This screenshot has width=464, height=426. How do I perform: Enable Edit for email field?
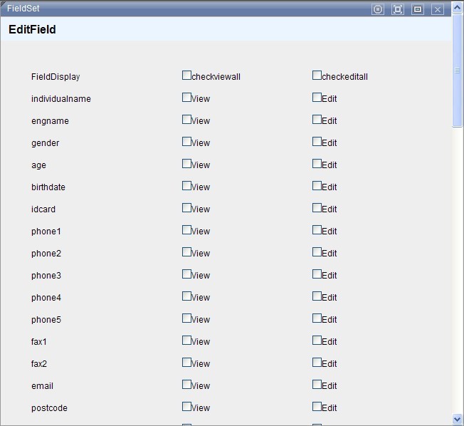tap(317, 385)
